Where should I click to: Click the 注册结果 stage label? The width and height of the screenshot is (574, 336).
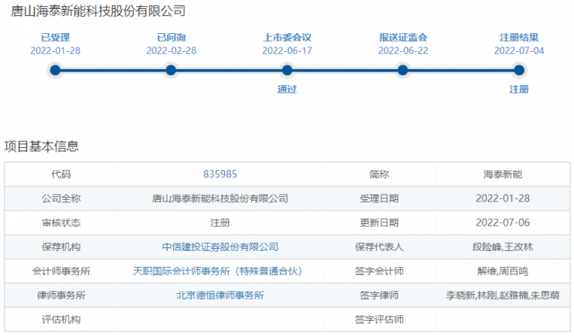pyautogui.click(x=519, y=38)
